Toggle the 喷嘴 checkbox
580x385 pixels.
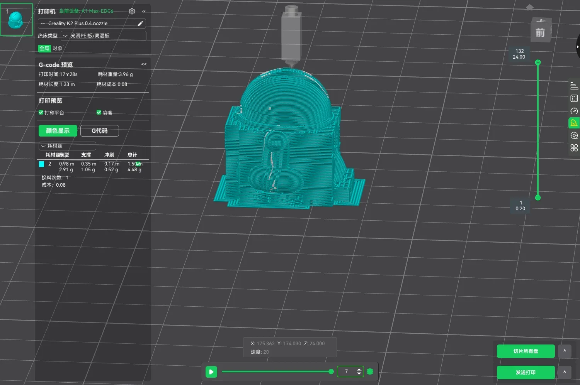click(99, 112)
